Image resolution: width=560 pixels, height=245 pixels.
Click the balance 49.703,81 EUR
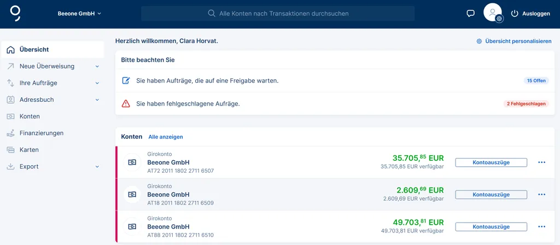coord(418,222)
